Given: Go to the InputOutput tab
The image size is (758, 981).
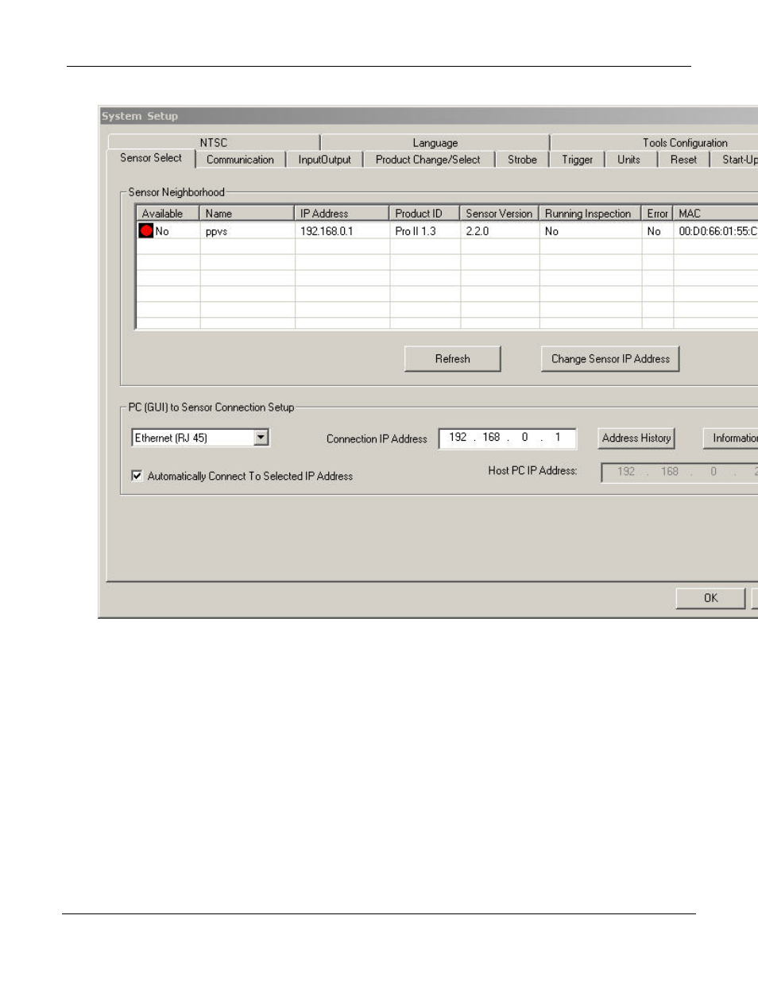Looking at the screenshot, I should click(x=324, y=160).
